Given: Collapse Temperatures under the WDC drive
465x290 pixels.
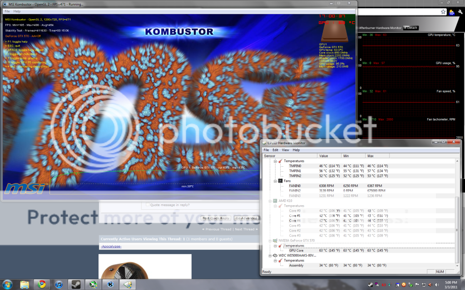Looking at the screenshot, I should (x=275, y=261).
